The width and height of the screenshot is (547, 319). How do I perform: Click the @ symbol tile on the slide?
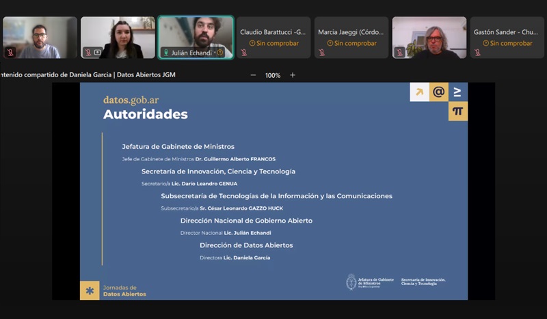click(x=438, y=92)
